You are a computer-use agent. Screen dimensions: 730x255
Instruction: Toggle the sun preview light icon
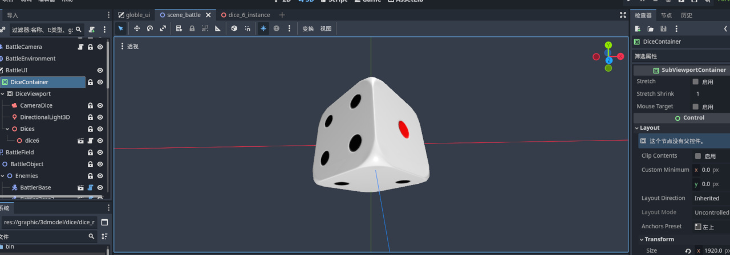[263, 28]
